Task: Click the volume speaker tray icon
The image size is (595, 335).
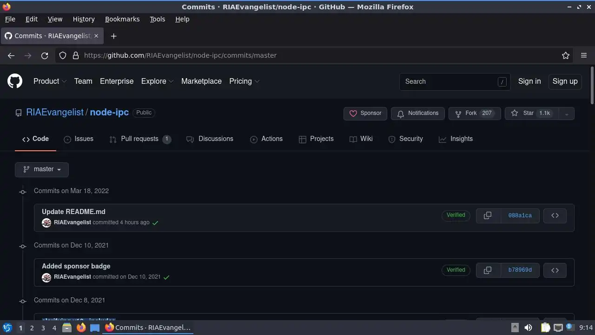Action: (529, 328)
